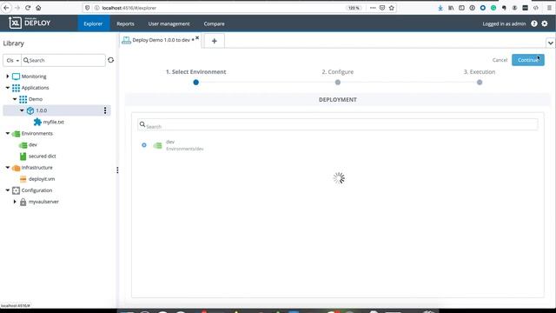556x313 pixels.
Task: Click the Monitoring screen icon
Action: point(16,77)
